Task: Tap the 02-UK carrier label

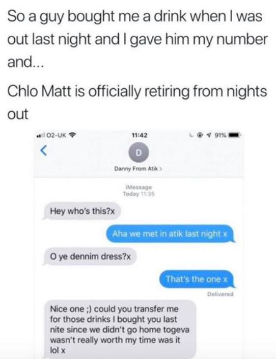Action: click(57, 135)
